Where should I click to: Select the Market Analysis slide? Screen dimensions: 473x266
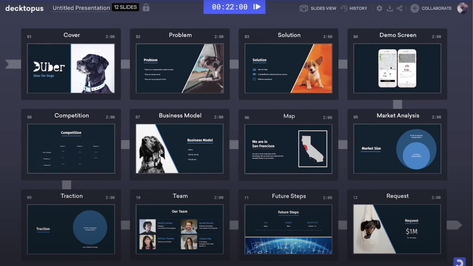click(397, 149)
